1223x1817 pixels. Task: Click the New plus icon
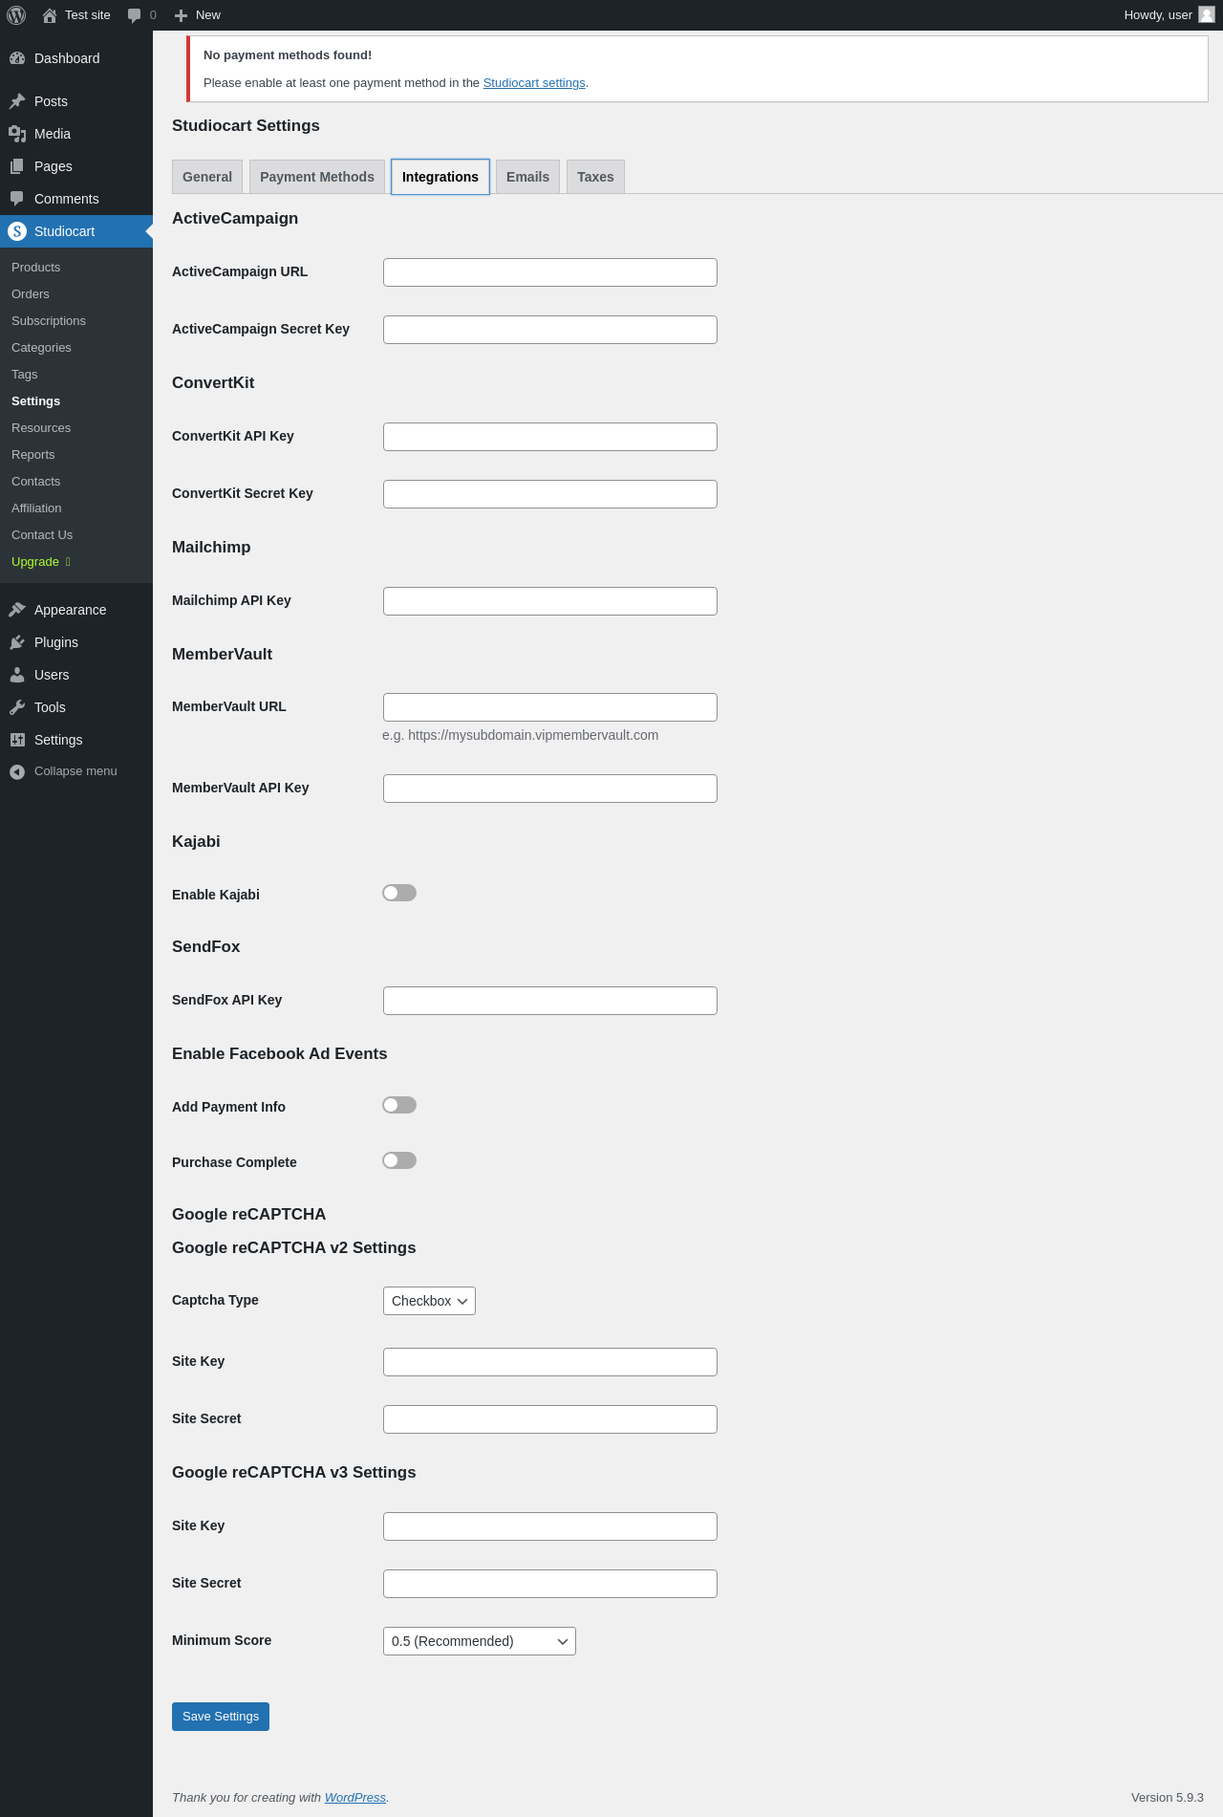click(181, 15)
